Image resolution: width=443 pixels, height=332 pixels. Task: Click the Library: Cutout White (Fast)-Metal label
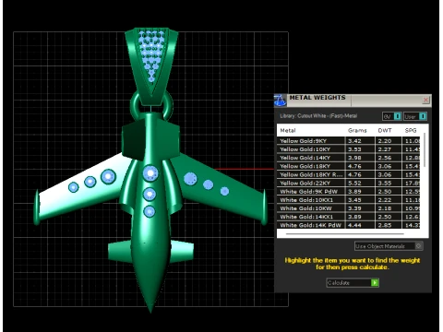pos(318,116)
